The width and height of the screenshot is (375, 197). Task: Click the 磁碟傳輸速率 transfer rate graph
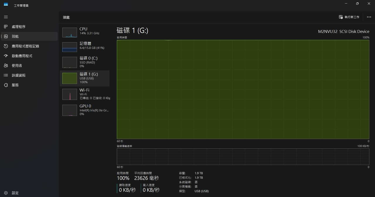(243, 157)
